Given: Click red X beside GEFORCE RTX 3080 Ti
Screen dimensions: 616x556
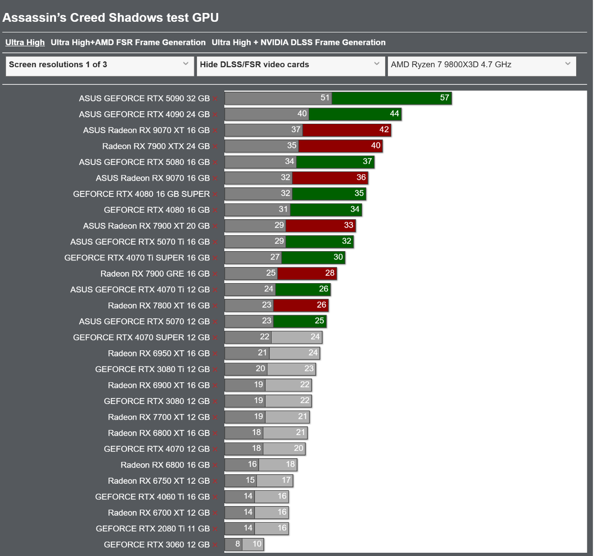Looking at the screenshot, I should [x=216, y=370].
